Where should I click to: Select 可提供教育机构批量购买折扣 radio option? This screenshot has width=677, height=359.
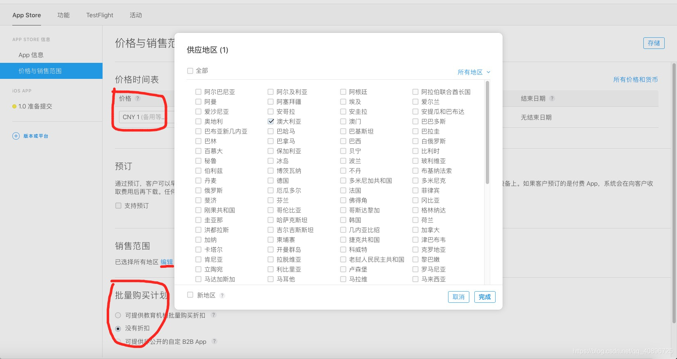[x=118, y=315]
